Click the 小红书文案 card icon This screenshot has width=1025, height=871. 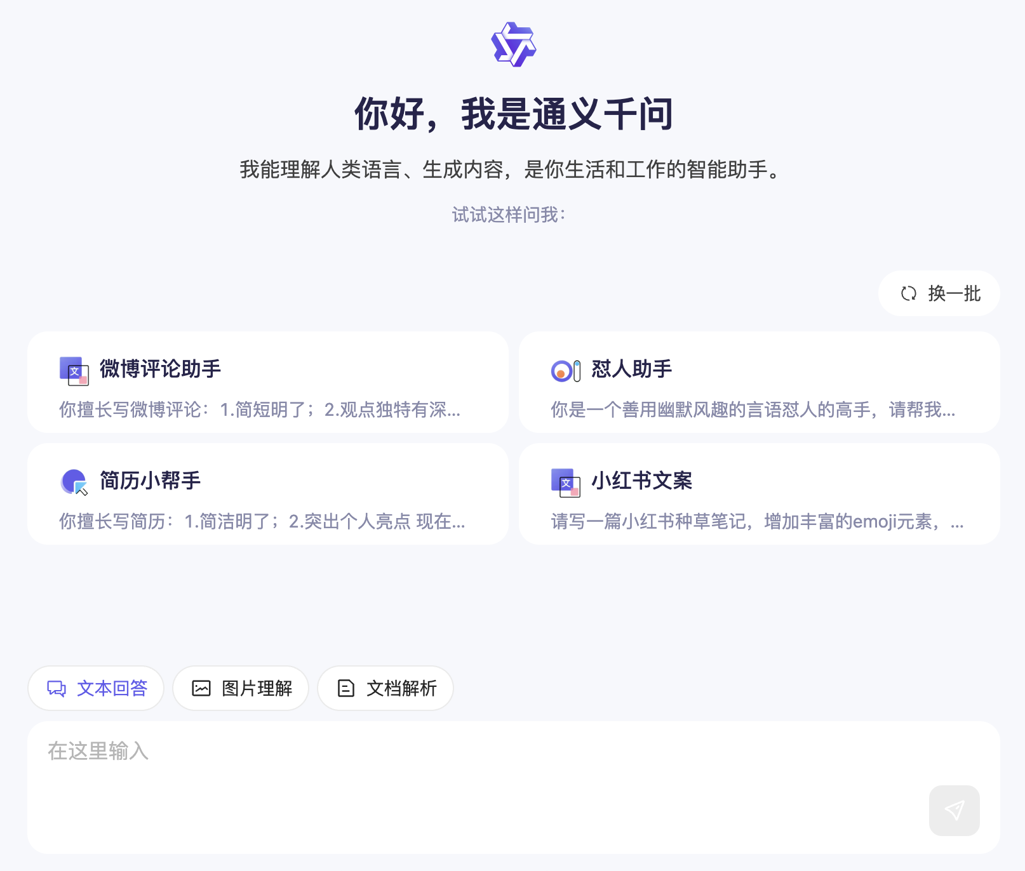tap(565, 482)
